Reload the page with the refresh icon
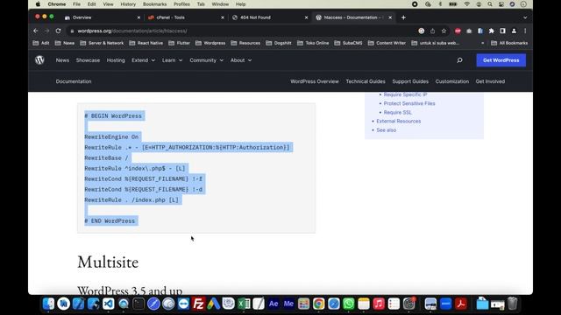The image size is (561, 315). pyautogui.click(x=59, y=31)
